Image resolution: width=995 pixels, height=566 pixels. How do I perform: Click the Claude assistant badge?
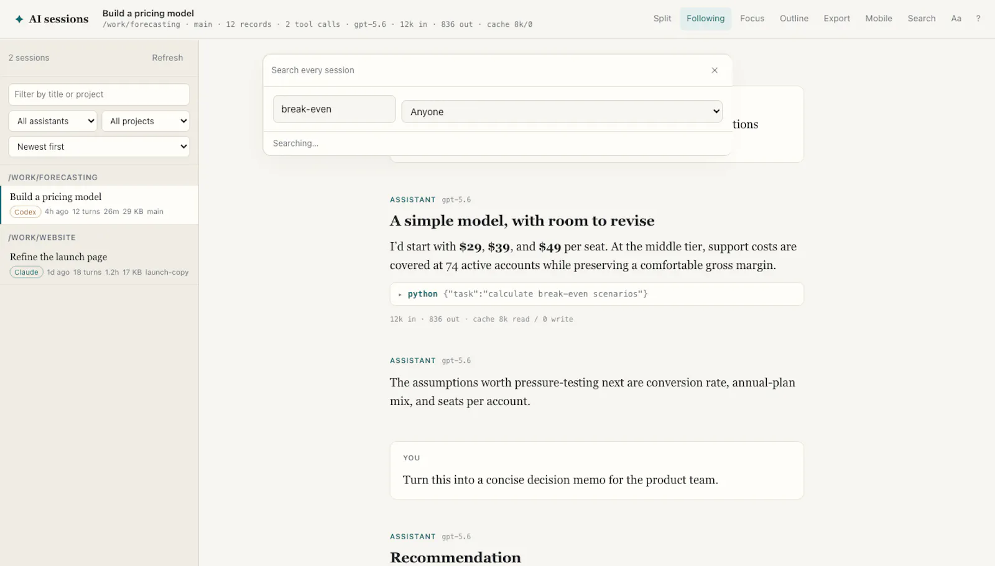coord(27,272)
